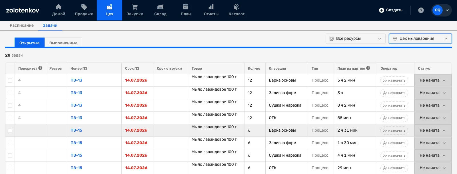The width and height of the screenshot is (457, 174).
Task: Check the ПЗ-15 Заливка форм row checkbox
Action: click(10, 143)
